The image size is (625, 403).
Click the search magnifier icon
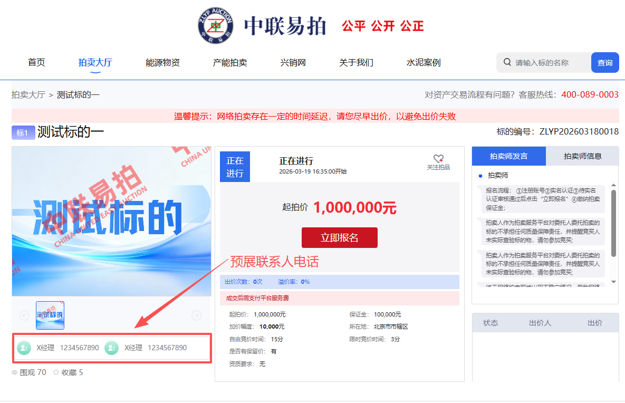pos(507,62)
